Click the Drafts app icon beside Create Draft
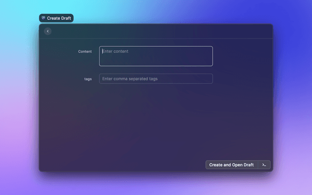 tap(43, 18)
